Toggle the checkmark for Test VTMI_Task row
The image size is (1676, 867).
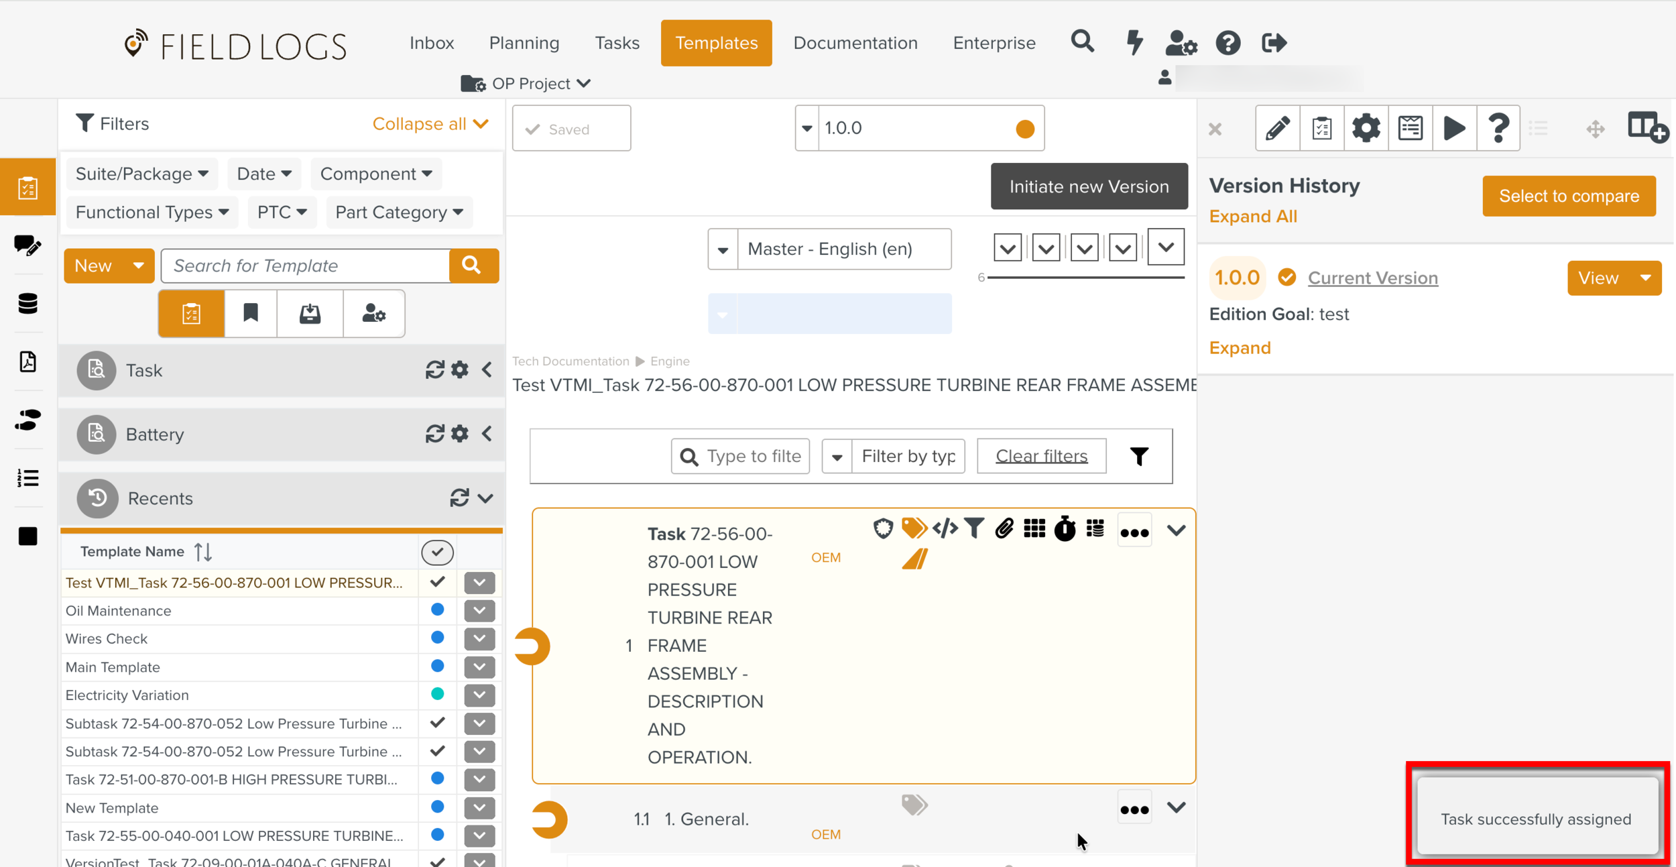[x=437, y=582]
